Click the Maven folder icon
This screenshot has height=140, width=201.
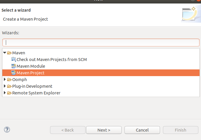coord(9,53)
